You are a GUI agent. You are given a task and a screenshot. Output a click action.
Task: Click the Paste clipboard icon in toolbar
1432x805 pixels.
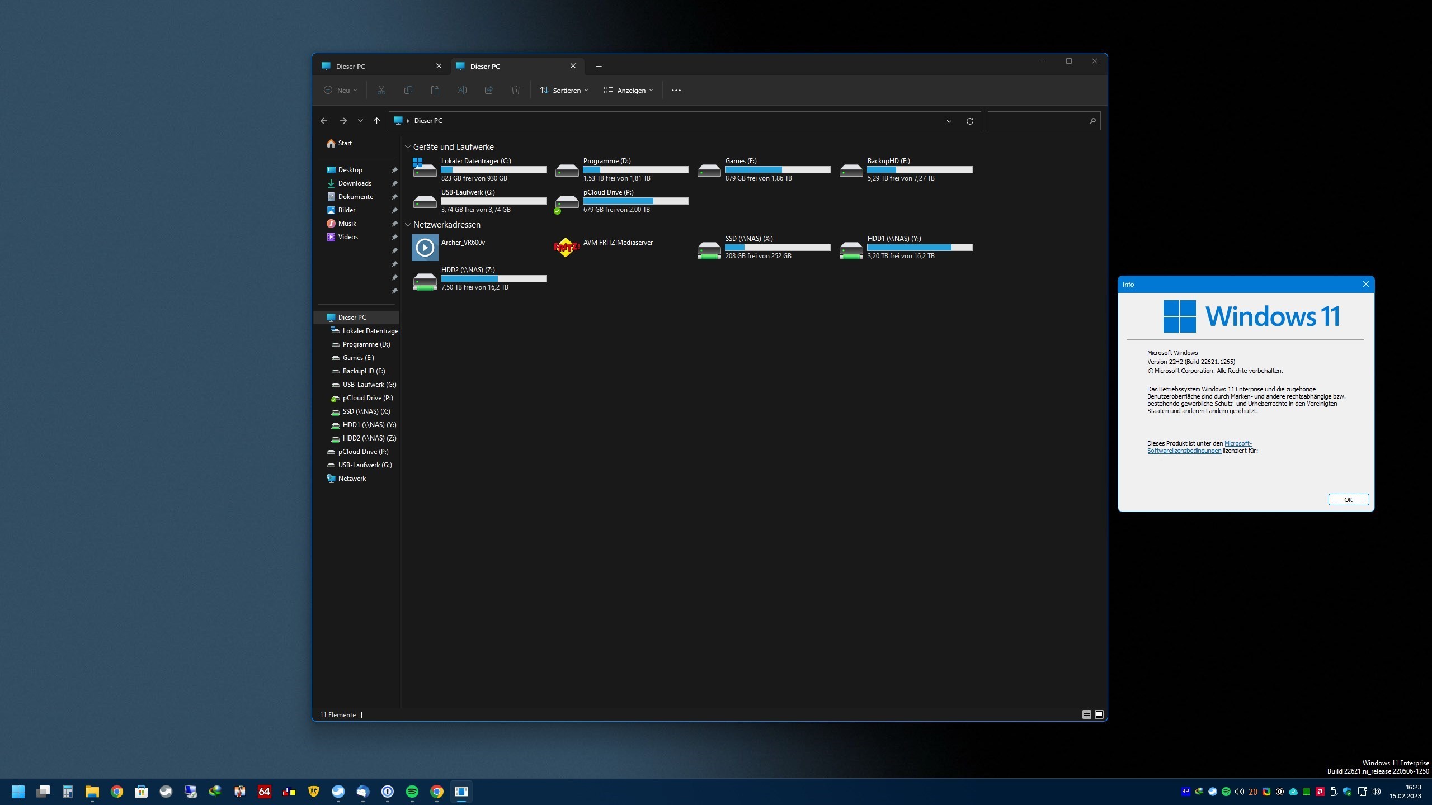click(x=435, y=90)
